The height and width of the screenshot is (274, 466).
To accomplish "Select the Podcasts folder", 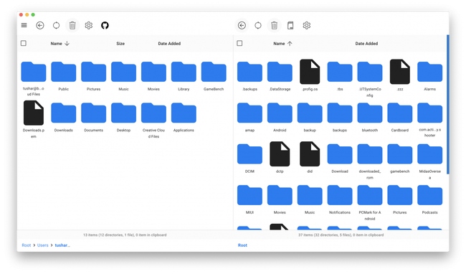I will 429,199.
